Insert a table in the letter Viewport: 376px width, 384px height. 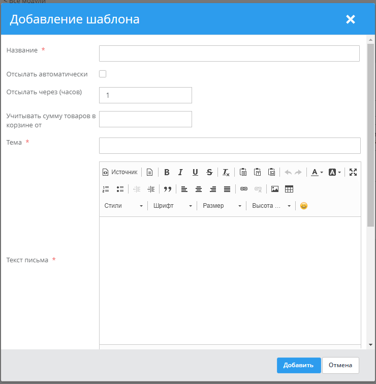(x=289, y=189)
